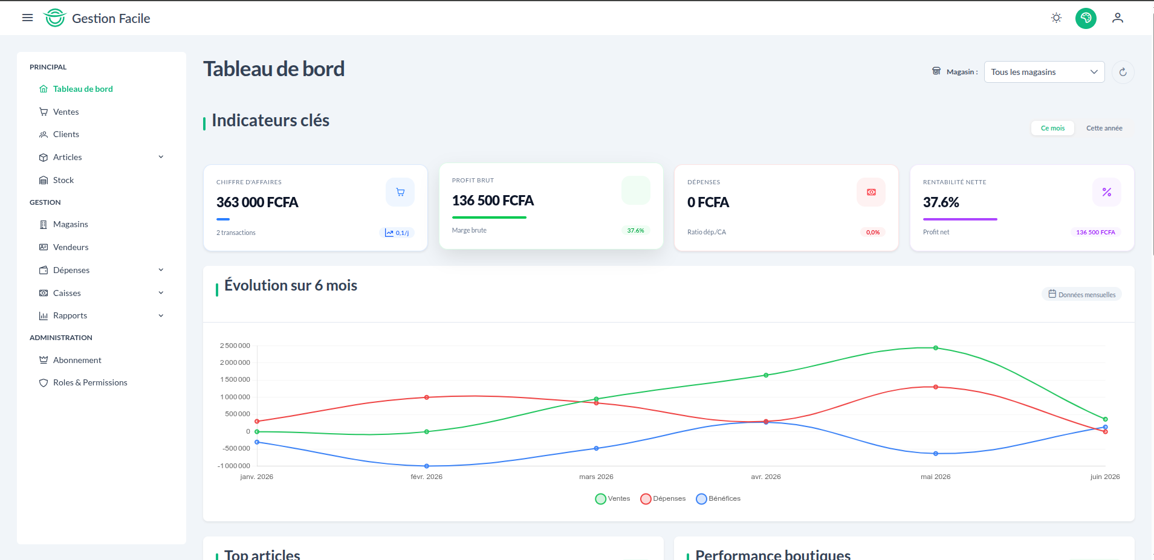
Task: Click the Données mensuelles badge
Action: click(x=1081, y=294)
